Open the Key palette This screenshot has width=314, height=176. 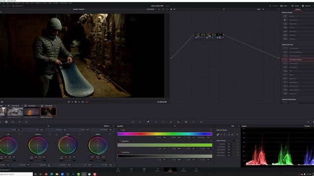186,122
